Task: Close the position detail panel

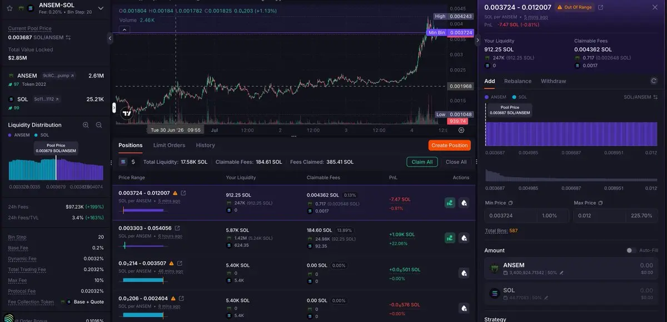Action: point(654,7)
